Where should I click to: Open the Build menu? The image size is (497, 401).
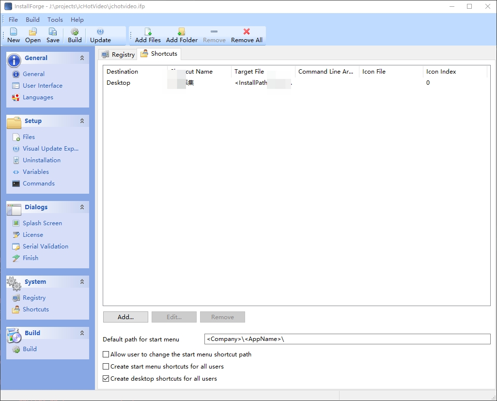pos(32,20)
